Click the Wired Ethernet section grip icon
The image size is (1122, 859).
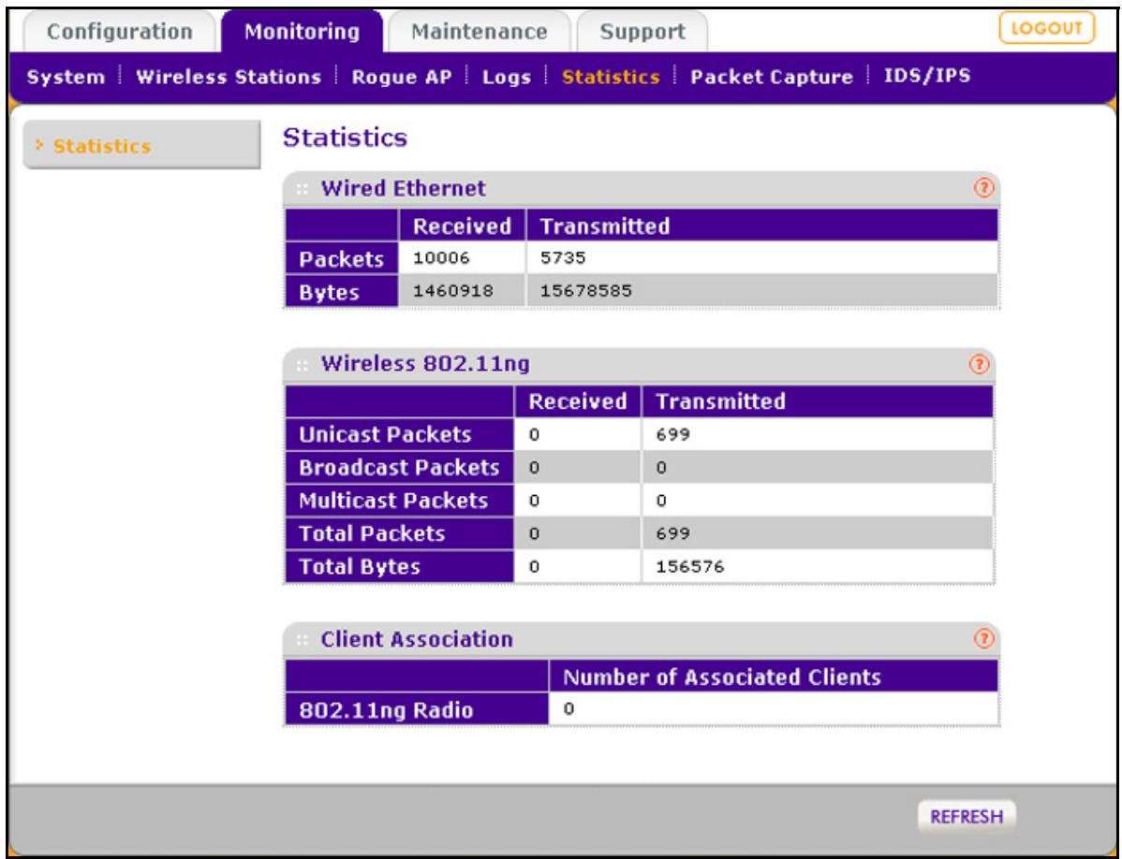pos(303,189)
